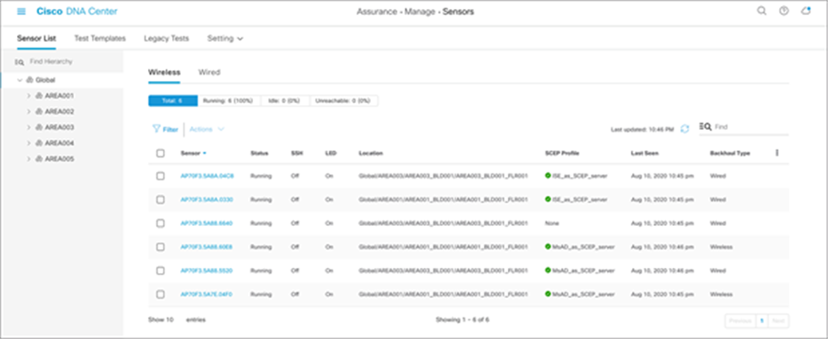This screenshot has width=828, height=339.
Task: Select the header select-all checkbox
Action: point(160,153)
